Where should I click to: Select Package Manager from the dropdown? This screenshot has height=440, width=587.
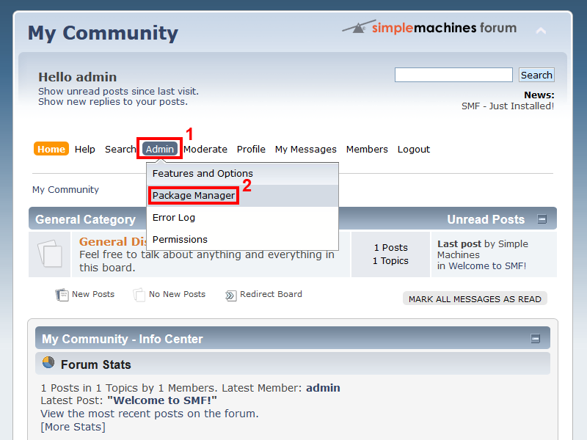pyautogui.click(x=194, y=196)
